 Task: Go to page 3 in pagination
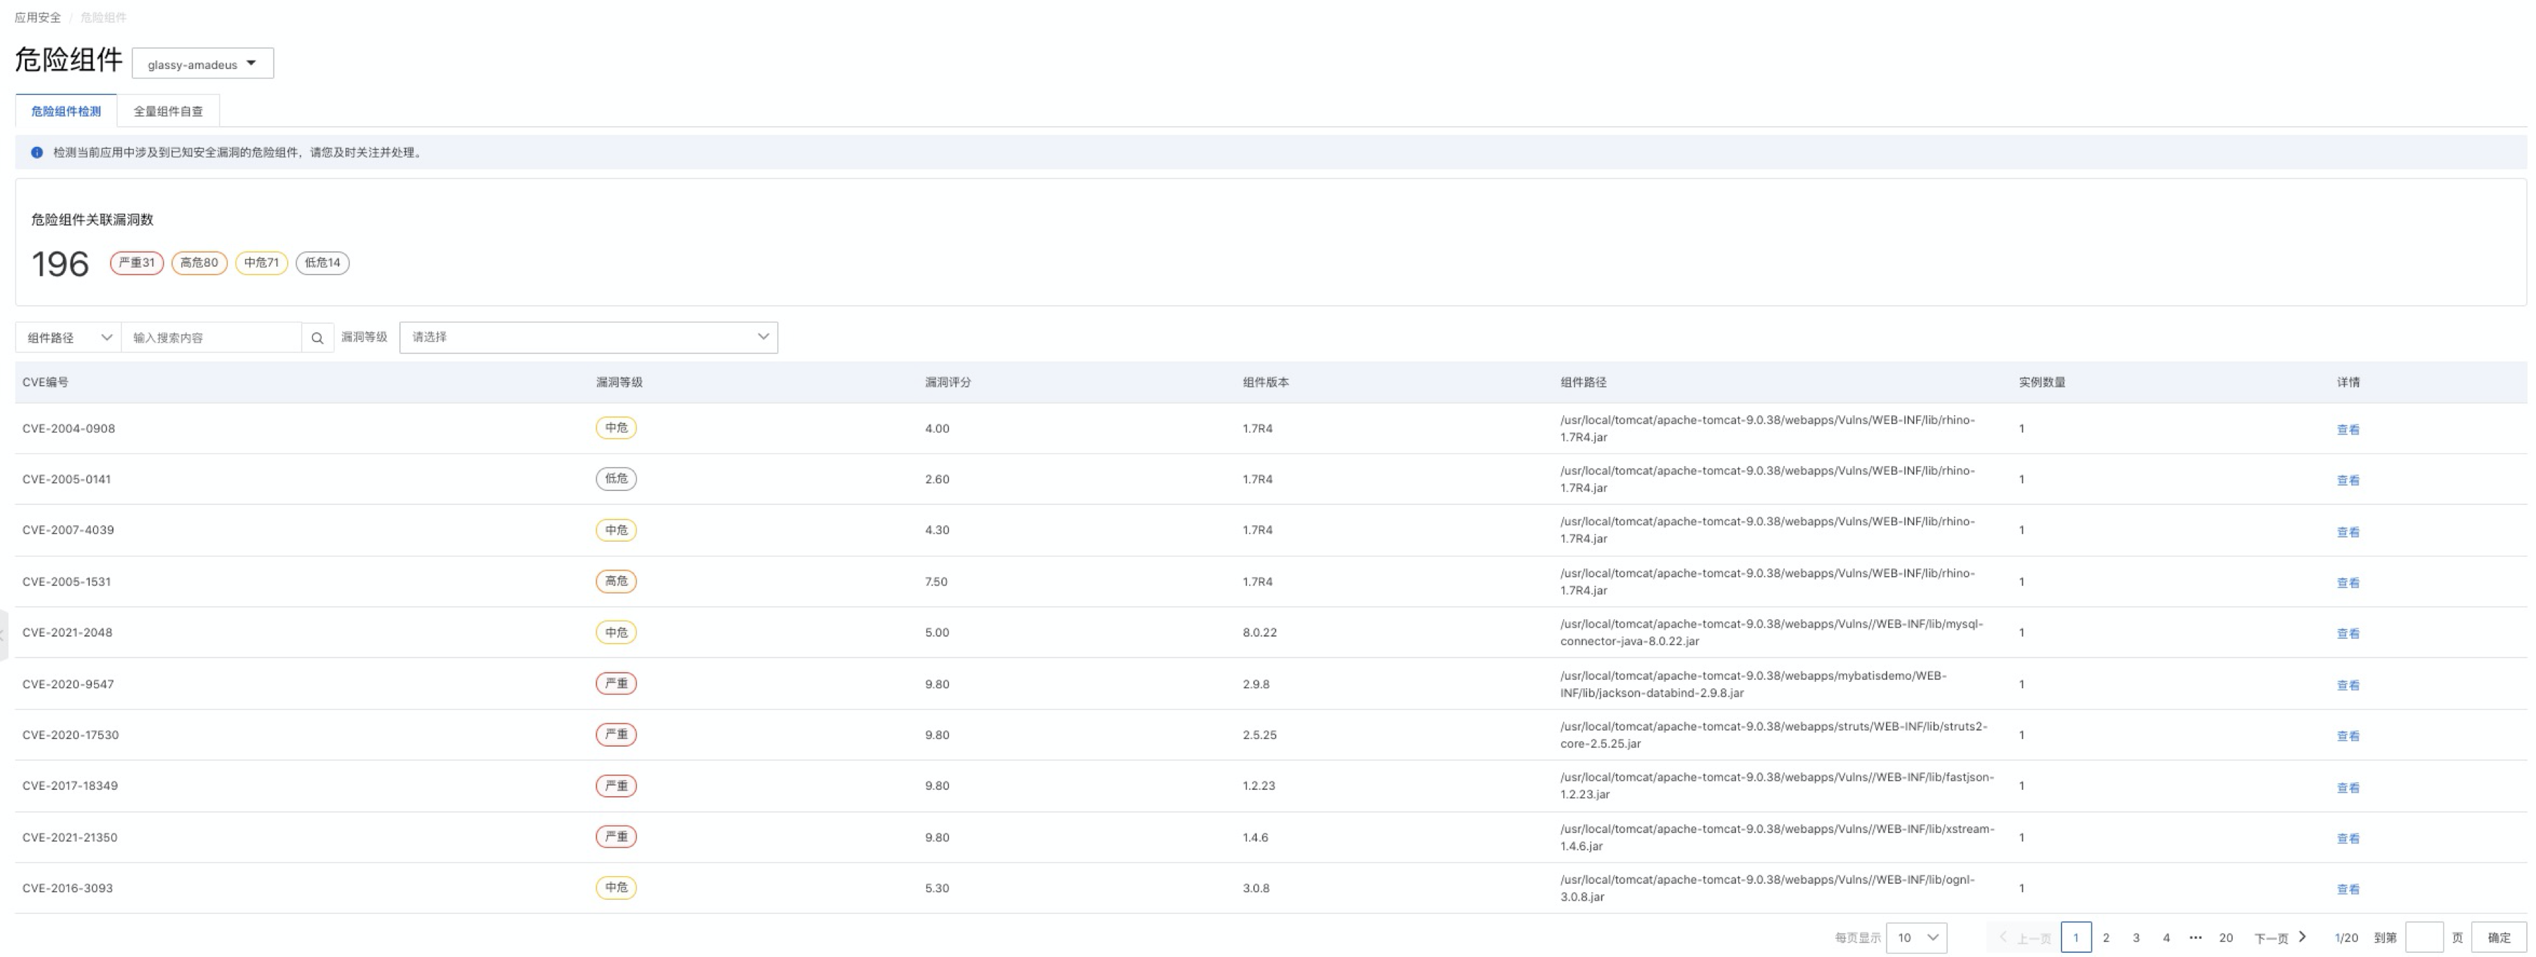tap(2135, 937)
